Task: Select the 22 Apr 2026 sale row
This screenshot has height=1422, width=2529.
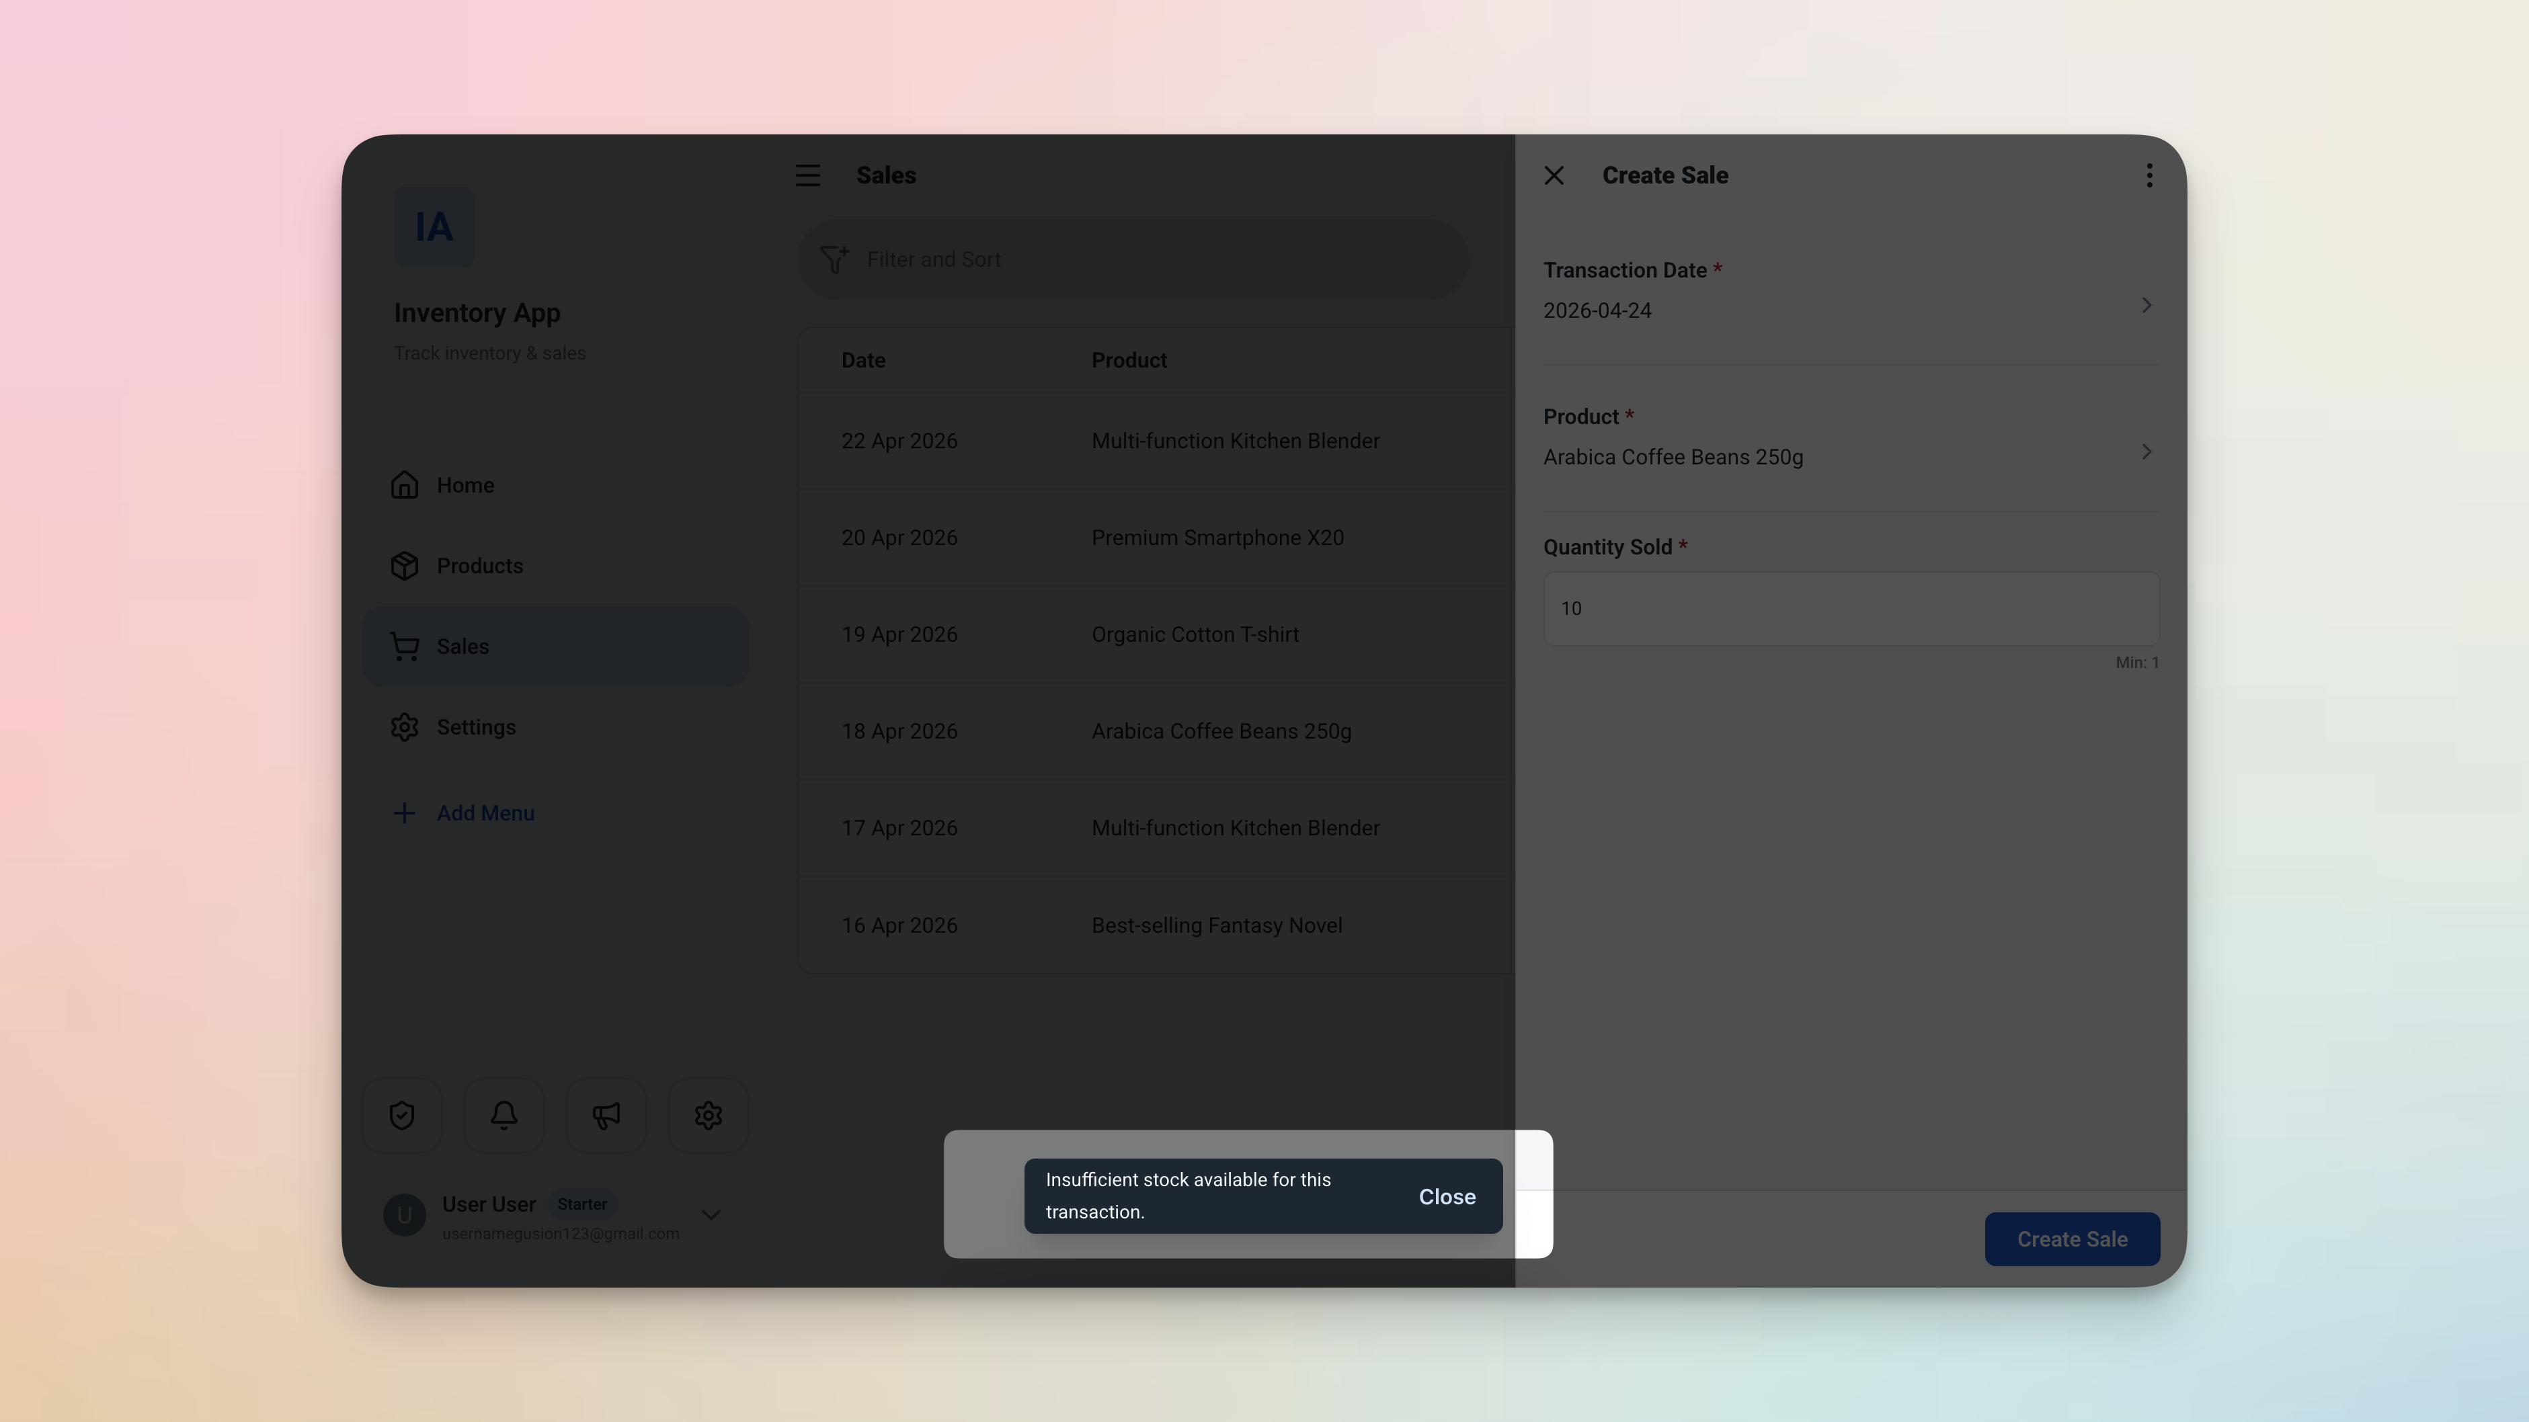Action: click(1156, 441)
